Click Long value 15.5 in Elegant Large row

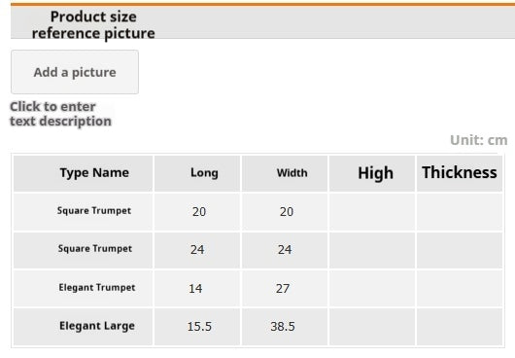click(x=197, y=327)
